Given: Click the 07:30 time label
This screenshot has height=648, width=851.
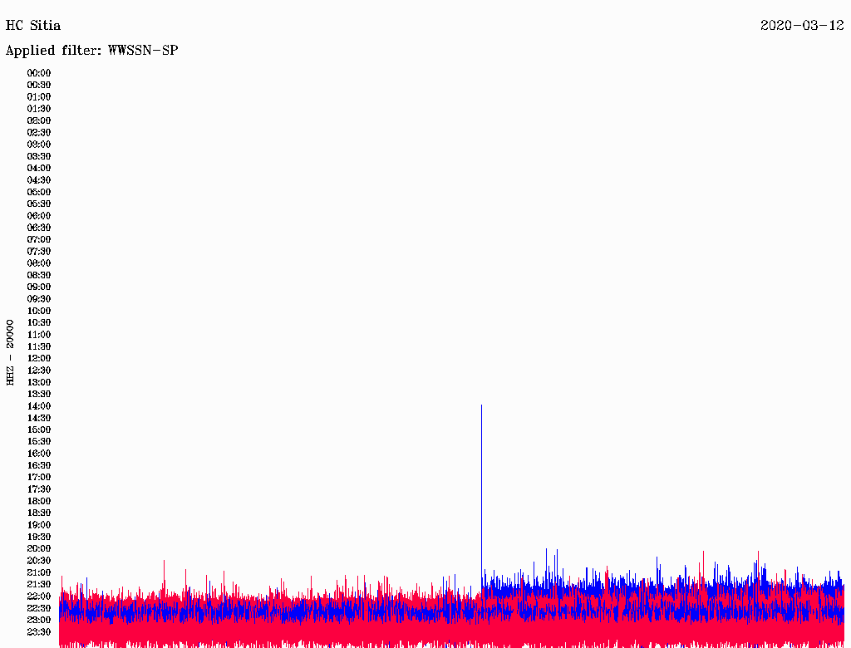Looking at the screenshot, I should point(39,251).
